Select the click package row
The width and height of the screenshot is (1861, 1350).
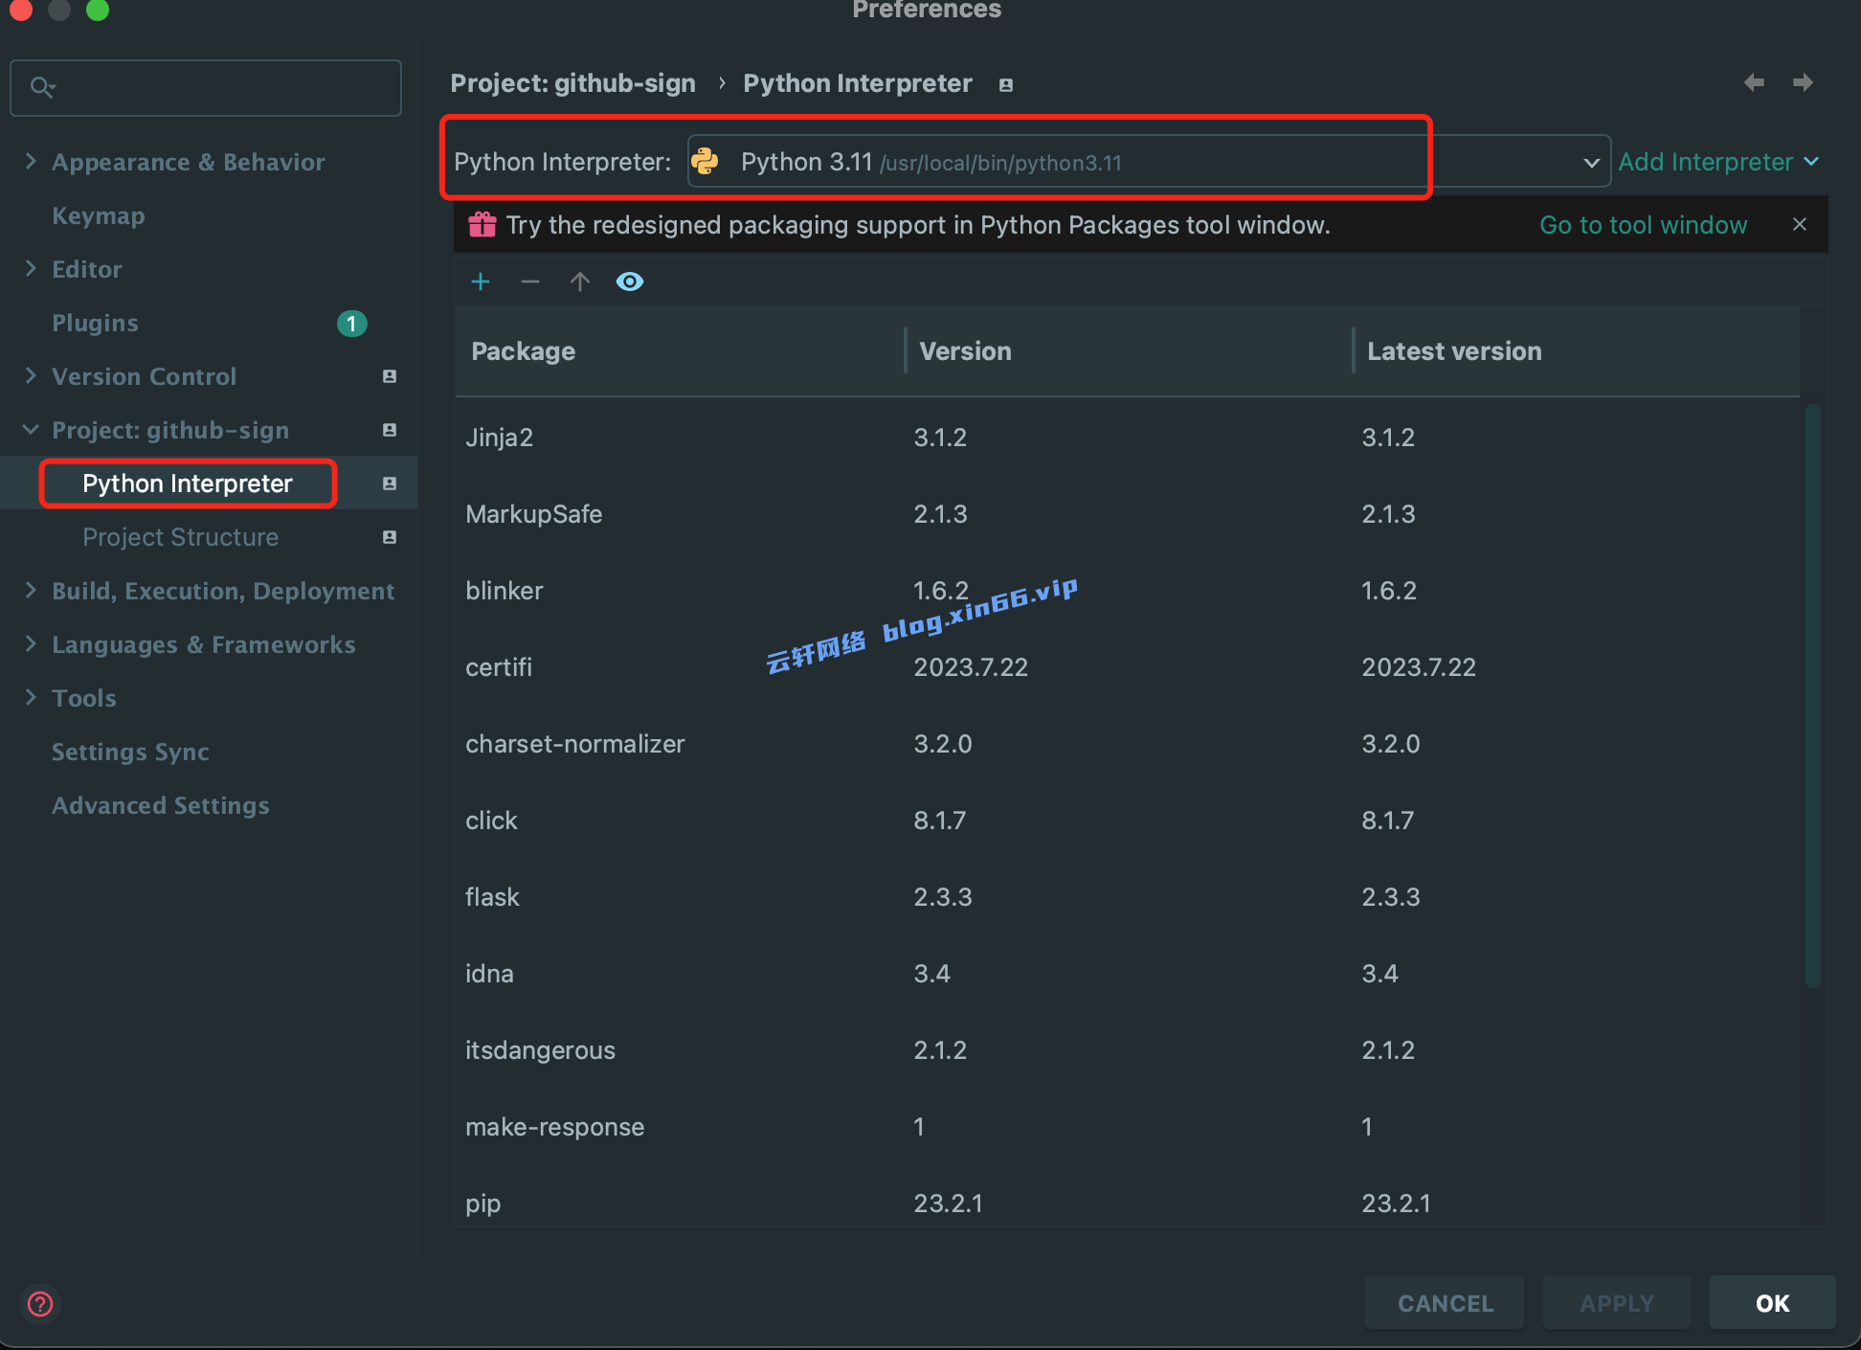point(1127,821)
